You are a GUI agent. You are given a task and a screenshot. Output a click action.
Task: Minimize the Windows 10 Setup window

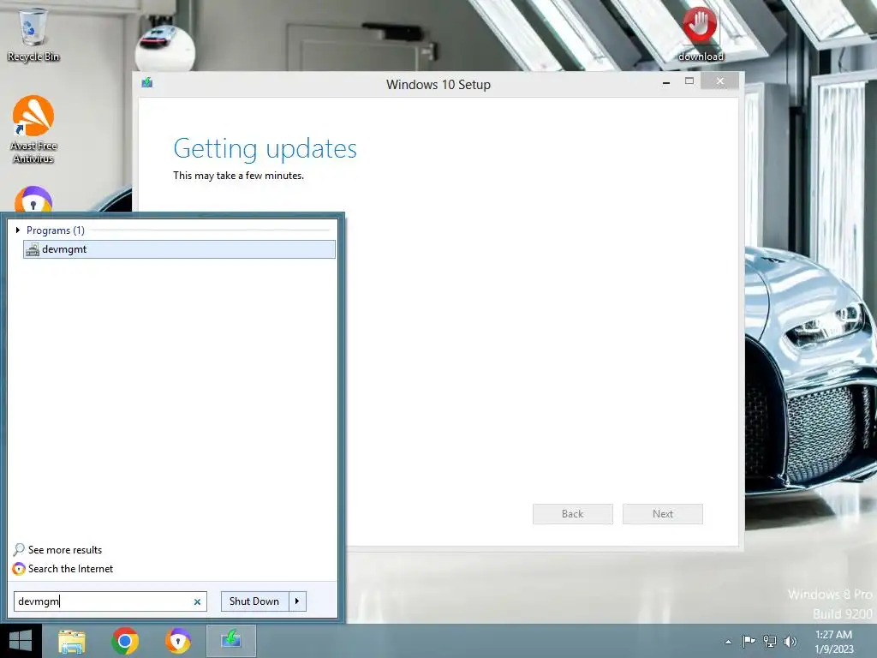(666, 82)
